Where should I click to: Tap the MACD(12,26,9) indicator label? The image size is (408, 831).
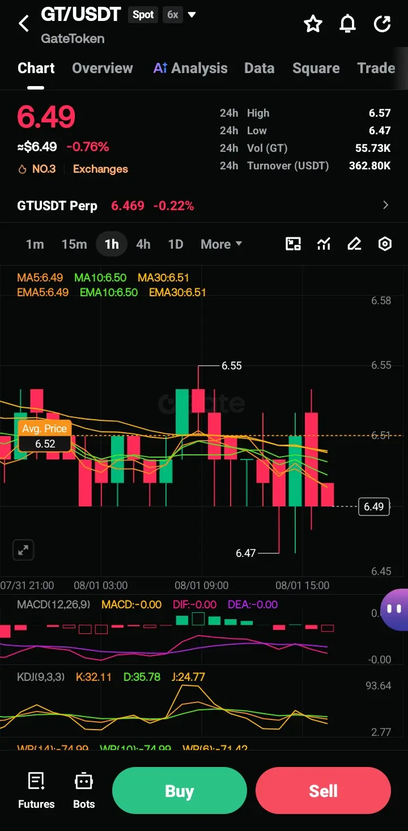pyautogui.click(x=53, y=604)
